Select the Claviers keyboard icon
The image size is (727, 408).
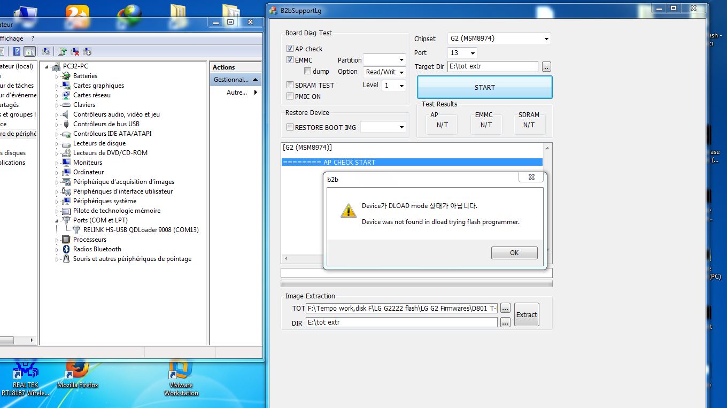[x=66, y=105]
